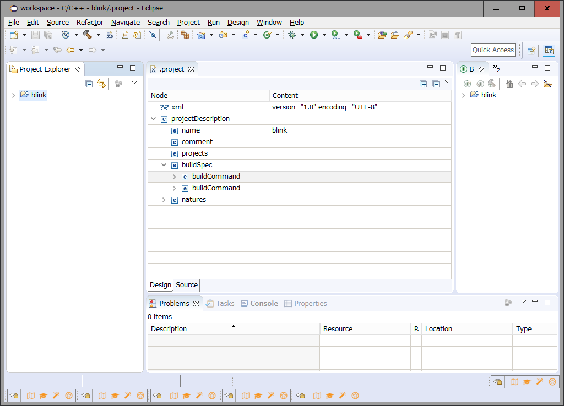Click the Save toolbar icon

35,35
